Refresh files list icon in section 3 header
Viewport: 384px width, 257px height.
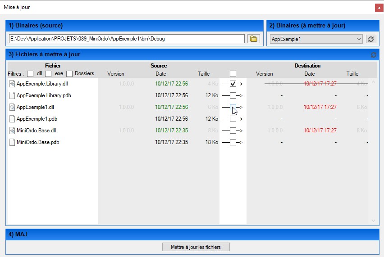(x=374, y=55)
